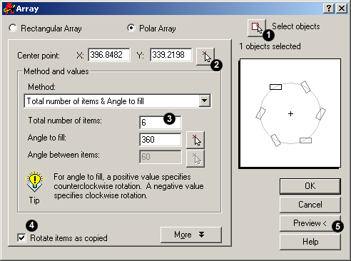This screenshot has height=261, width=351.
Task: Click the Total number of items & Angle to fill combo box
Action: point(117,101)
